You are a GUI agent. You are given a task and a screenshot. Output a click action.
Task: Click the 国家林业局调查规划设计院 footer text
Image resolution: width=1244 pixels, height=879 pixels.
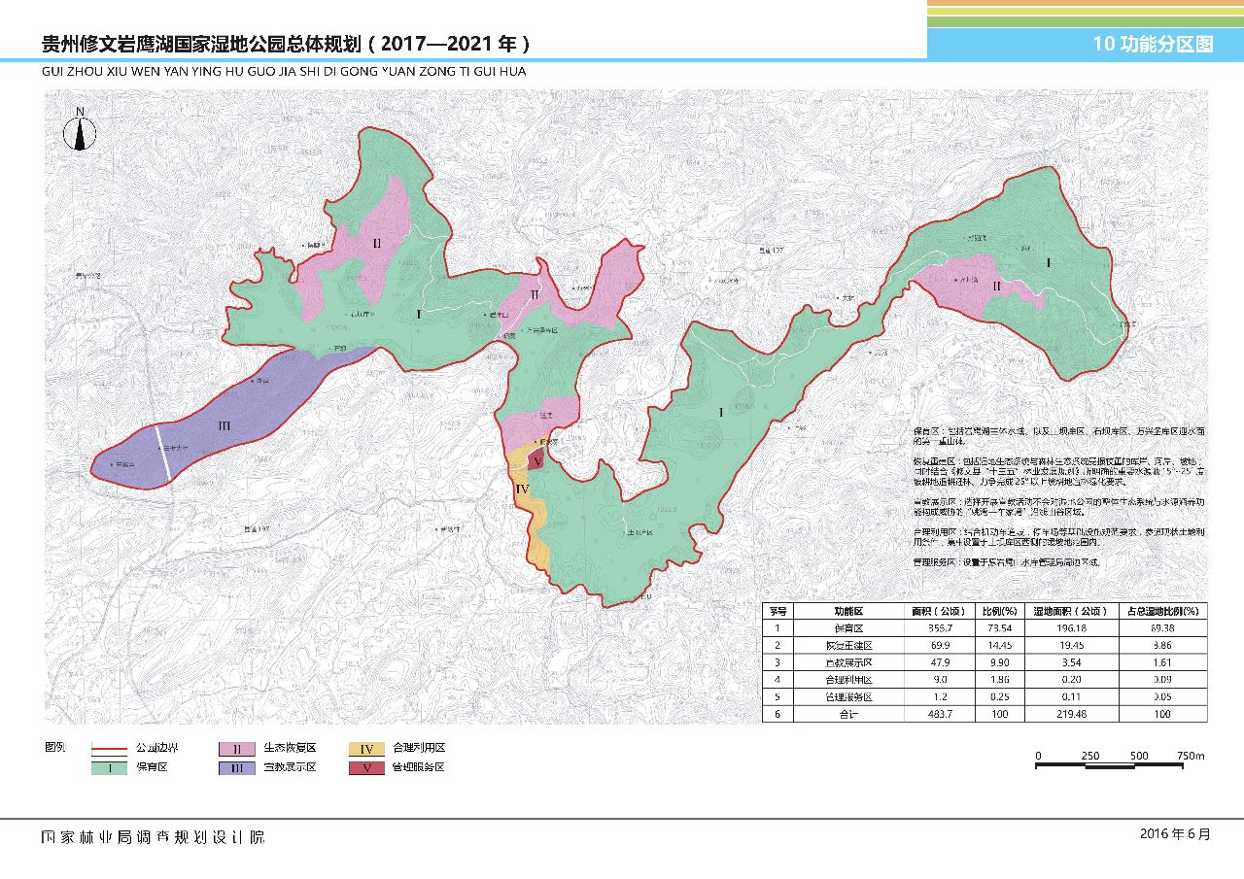(x=152, y=837)
